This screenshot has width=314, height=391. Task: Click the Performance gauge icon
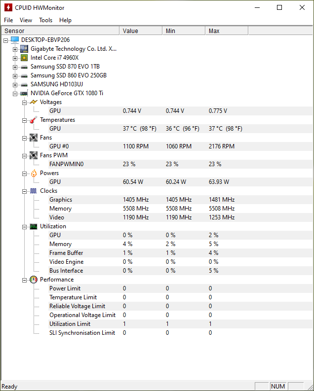click(x=34, y=280)
